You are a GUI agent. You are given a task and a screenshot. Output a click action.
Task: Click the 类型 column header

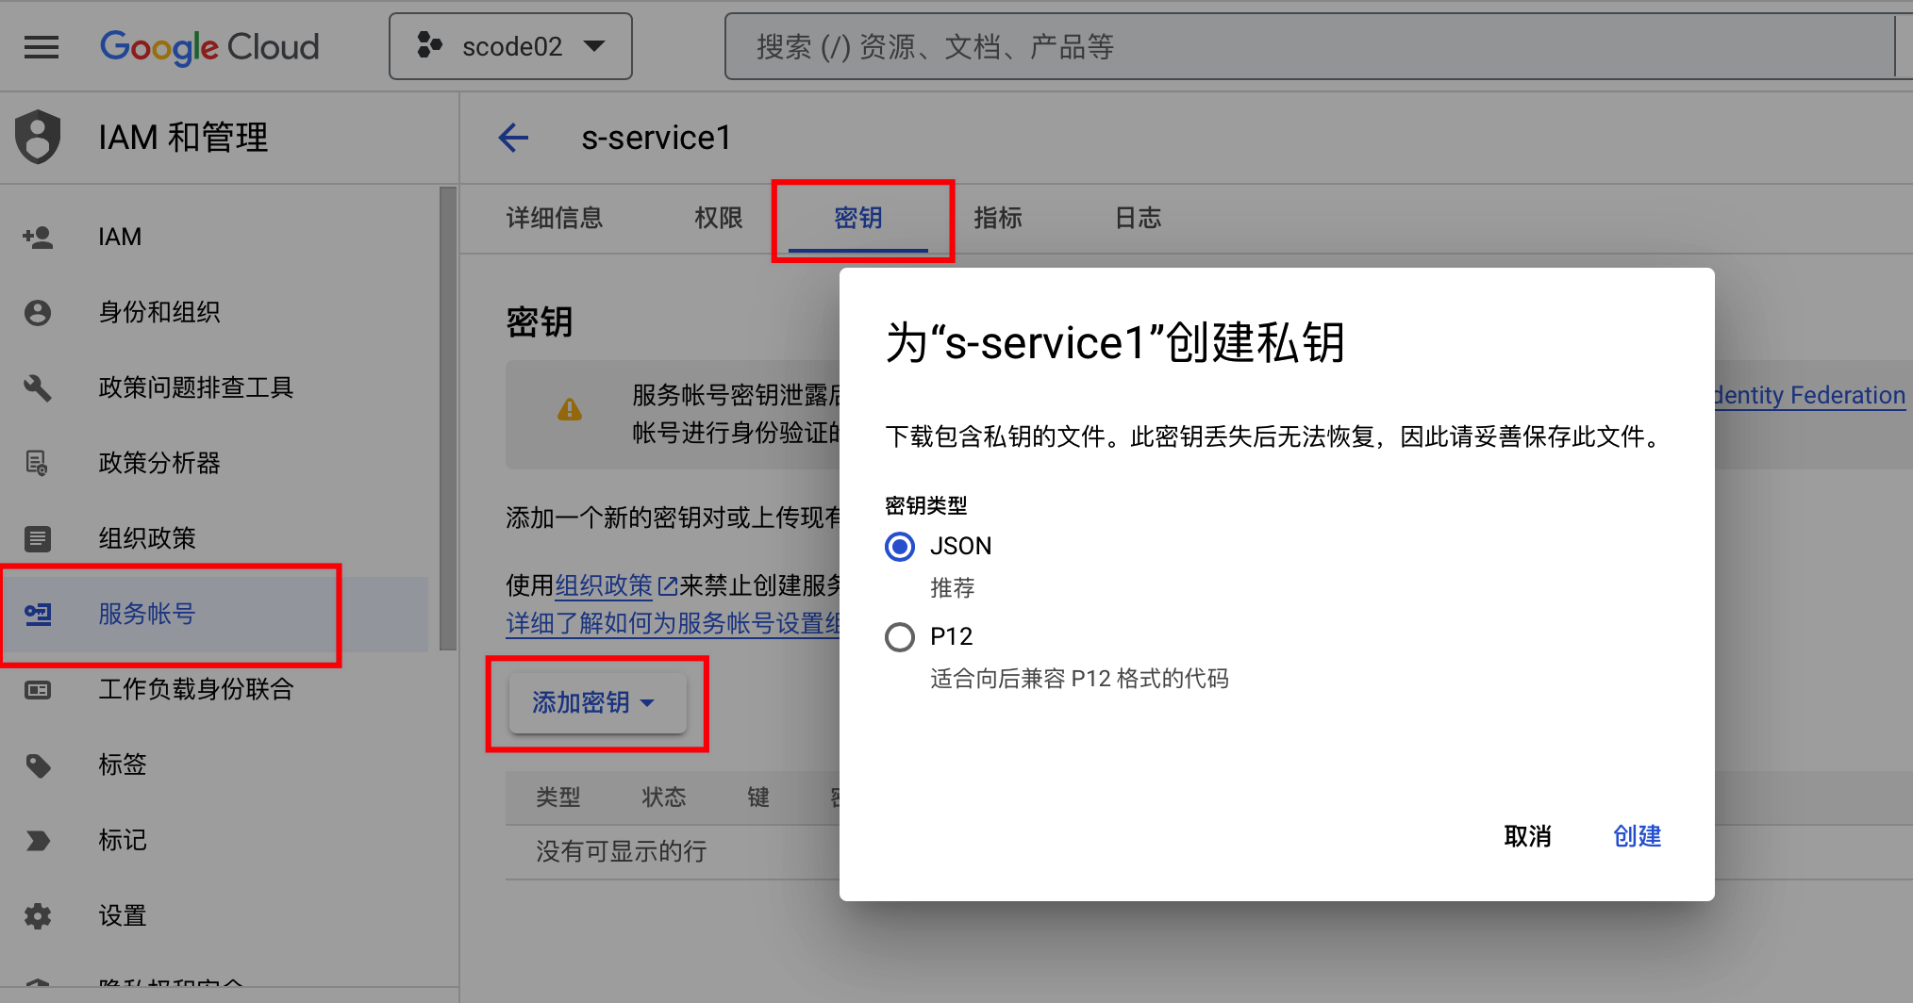[x=558, y=797]
